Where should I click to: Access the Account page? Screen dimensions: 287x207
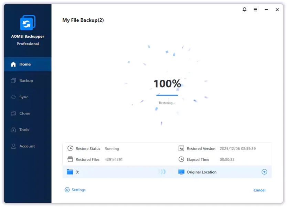point(28,146)
